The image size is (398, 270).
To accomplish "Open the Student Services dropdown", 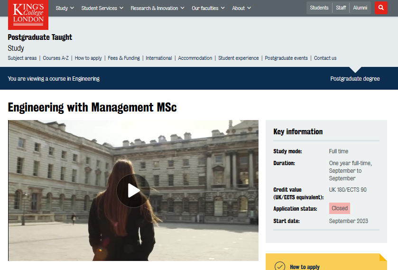I will tap(102, 8).
